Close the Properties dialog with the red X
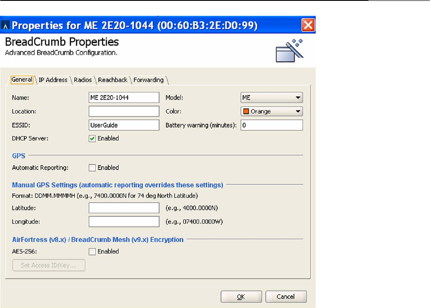 [x=308, y=25]
